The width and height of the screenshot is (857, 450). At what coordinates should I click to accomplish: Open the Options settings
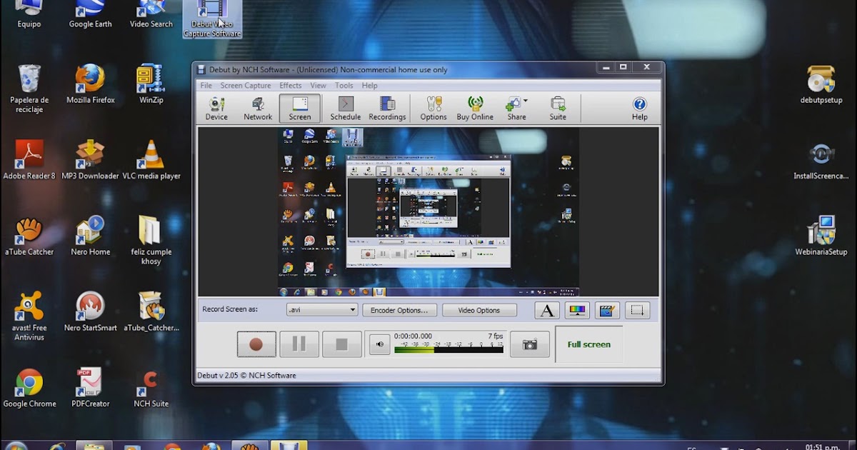433,108
